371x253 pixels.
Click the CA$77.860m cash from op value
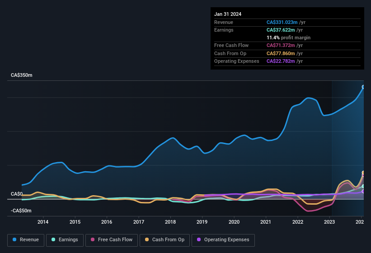pyautogui.click(x=280, y=53)
